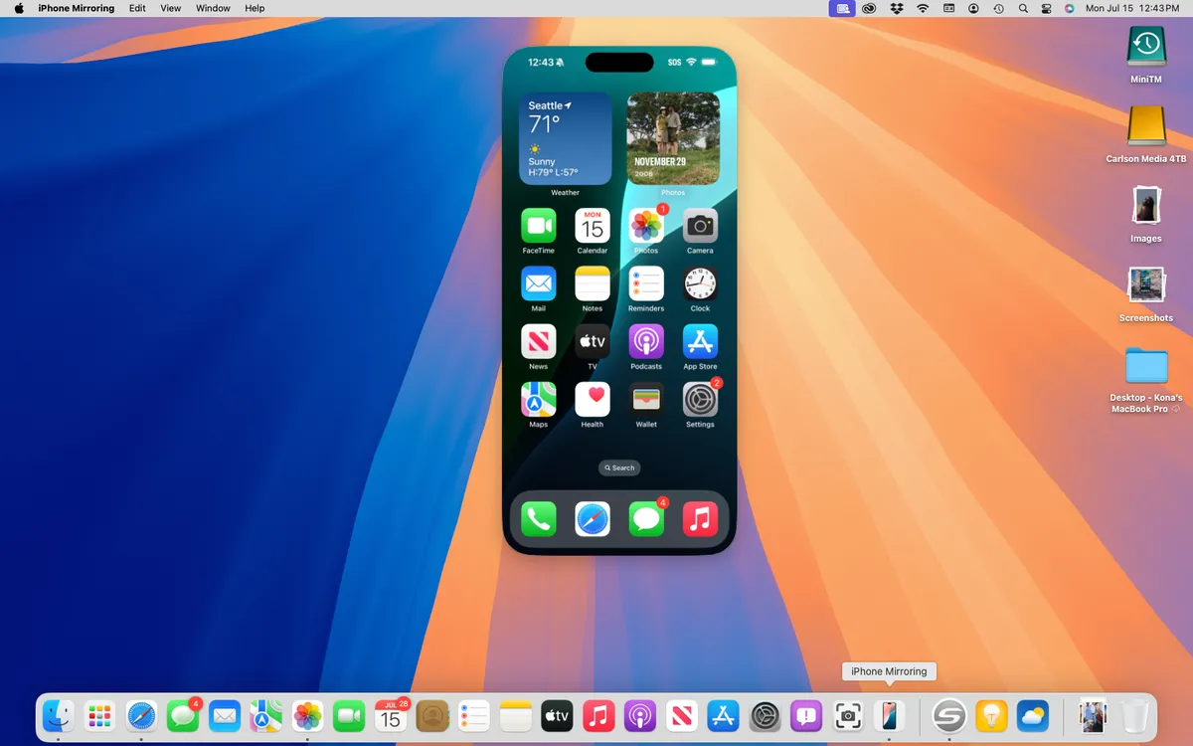This screenshot has height=746, width=1193.
Task: Open the iPhone Calendar app showing MON 15
Action: tap(593, 226)
